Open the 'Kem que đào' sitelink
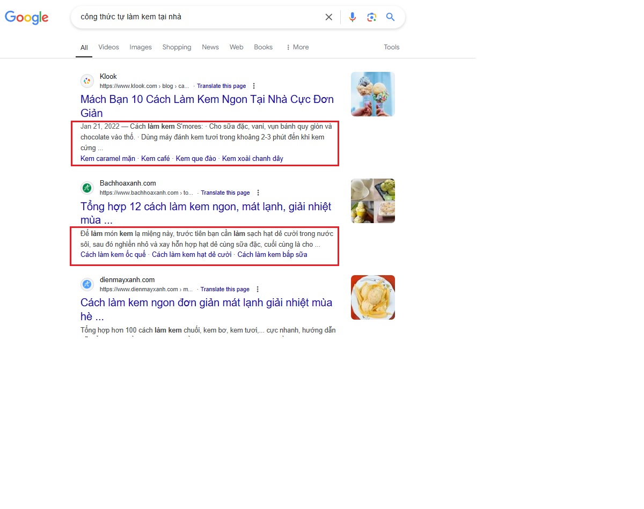Image resolution: width=644 pixels, height=509 pixels. tap(196, 158)
